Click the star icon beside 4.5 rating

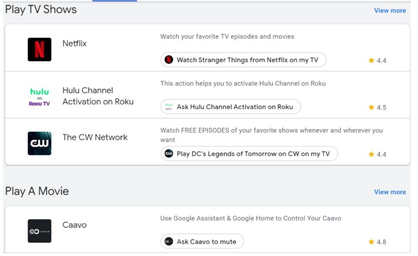pyautogui.click(x=371, y=107)
